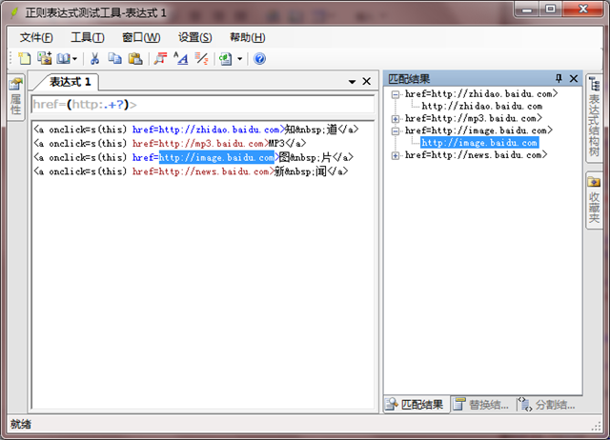Select child node http://zhidao.baidu.com in tree

pyautogui.click(x=481, y=107)
